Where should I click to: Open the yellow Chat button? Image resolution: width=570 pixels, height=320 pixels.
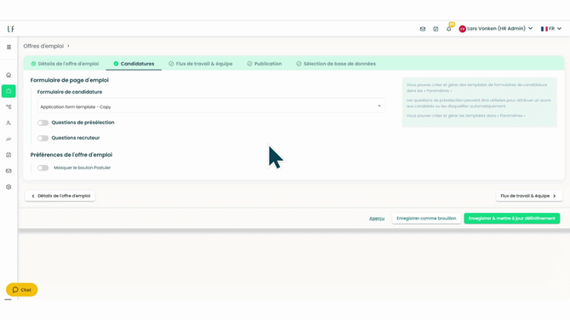(22, 290)
